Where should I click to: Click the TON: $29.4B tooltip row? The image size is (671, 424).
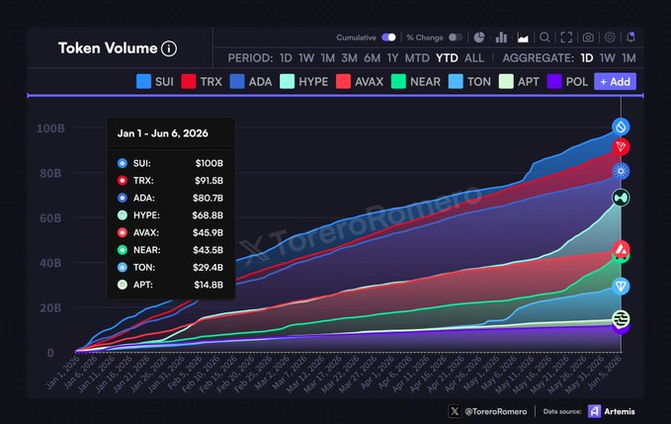tap(170, 268)
